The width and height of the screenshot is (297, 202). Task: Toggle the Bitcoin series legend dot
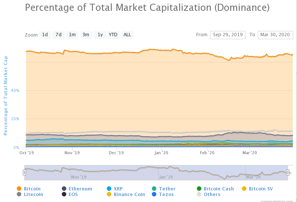click(19, 189)
